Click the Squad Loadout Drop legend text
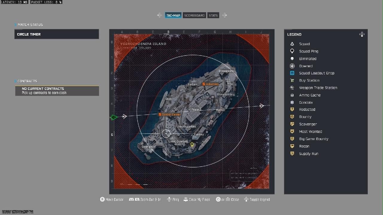383x215 pixels. pos(317,73)
